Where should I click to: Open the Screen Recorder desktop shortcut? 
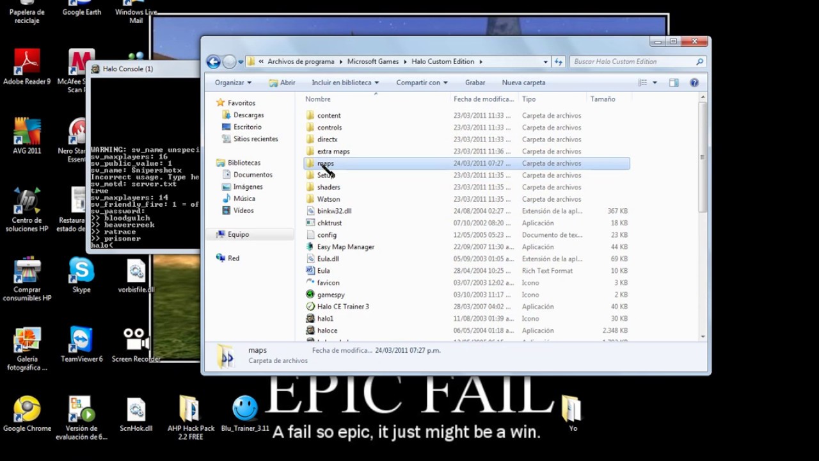click(136, 344)
